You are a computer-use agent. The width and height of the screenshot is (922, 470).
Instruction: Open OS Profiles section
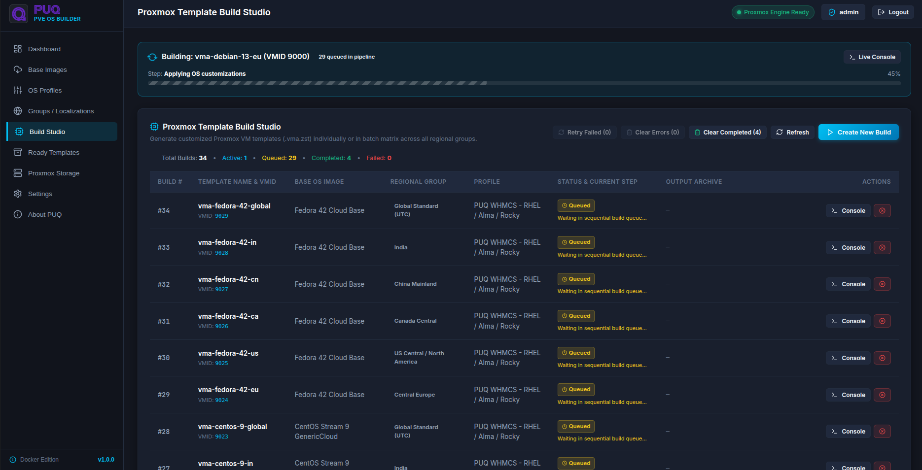(x=62, y=90)
